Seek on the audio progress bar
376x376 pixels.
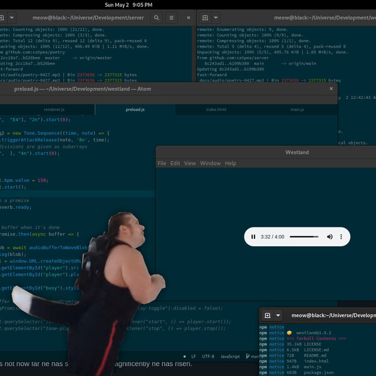tap(304, 237)
